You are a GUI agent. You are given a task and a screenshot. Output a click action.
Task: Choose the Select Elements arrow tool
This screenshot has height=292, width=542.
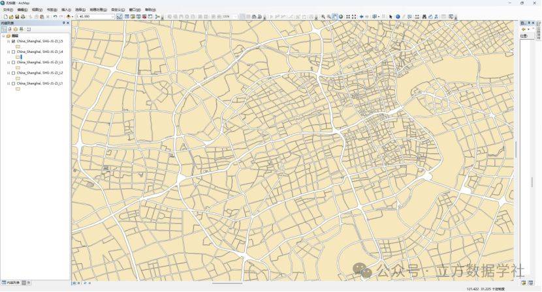[x=391, y=16]
